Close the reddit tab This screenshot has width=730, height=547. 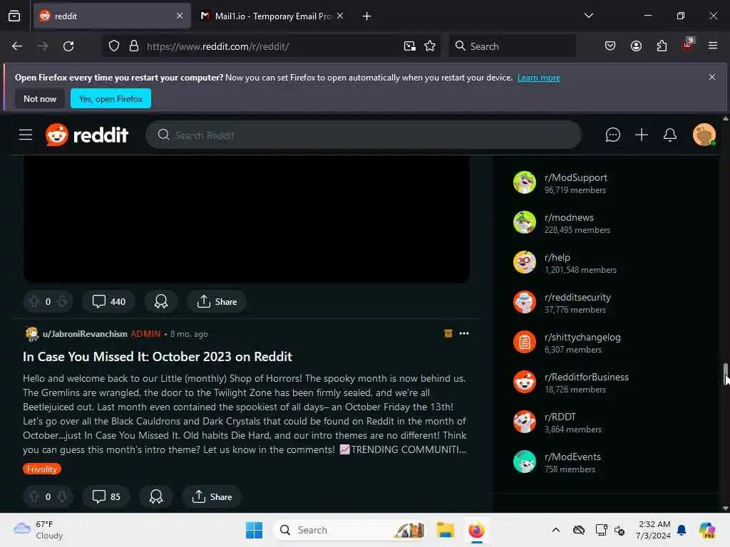(180, 16)
